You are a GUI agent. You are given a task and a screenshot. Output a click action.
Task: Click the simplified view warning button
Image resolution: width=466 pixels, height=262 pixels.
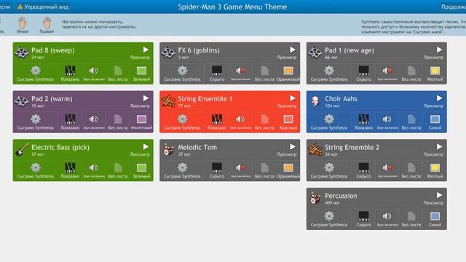[x=44, y=7]
